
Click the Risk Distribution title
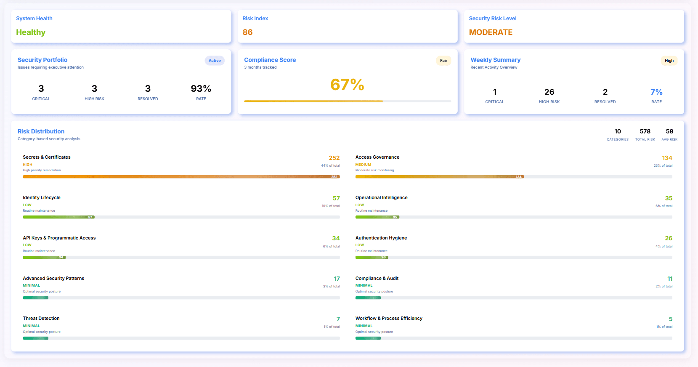click(41, 131)
